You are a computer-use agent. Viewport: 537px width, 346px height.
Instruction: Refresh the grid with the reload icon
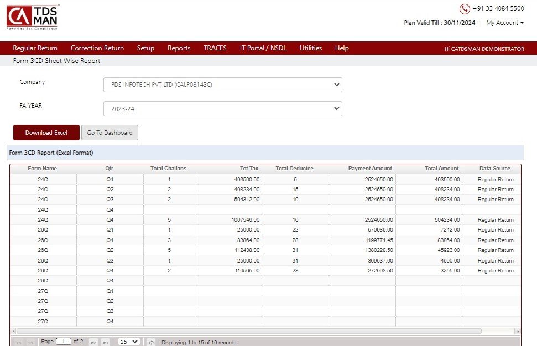[152, 342]
